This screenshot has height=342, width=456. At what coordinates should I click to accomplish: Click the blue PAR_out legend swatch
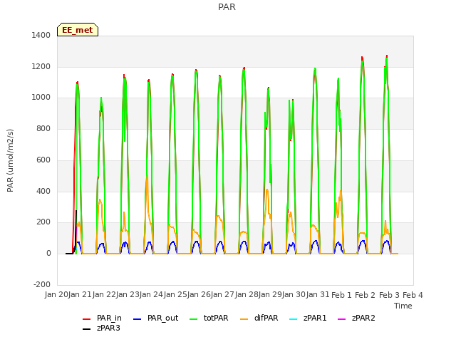[x=138, y=319]
